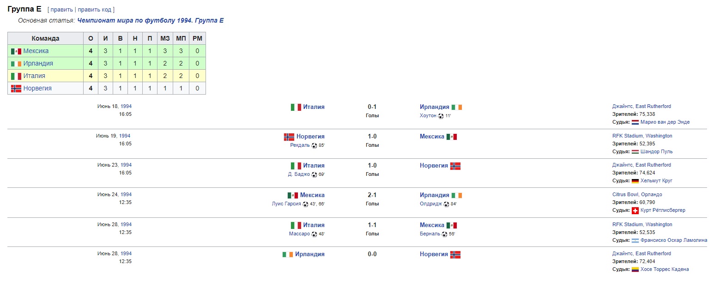Open the RFK Stadium, Washington link for Norway–Mexico
This screenshot has width=714, height=282.
[642, 136]
